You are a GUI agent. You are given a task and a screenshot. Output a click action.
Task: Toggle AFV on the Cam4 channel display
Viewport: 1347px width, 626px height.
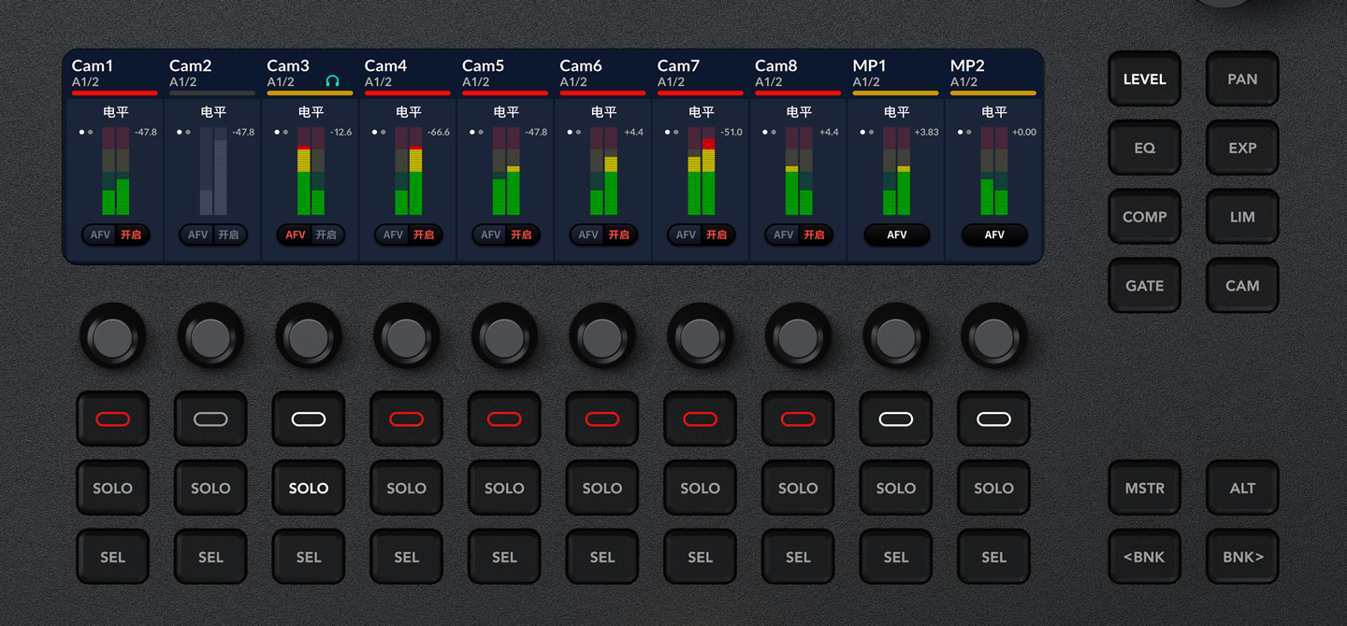394,235
